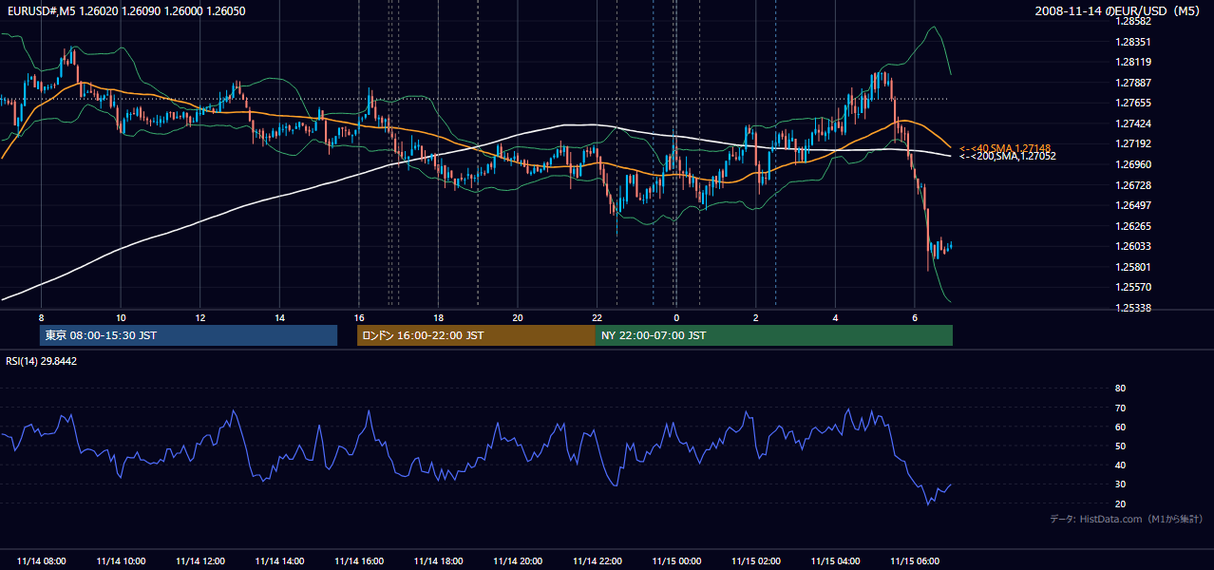Click price level 1.27424 on the axis
The width and height of the screenshot is (1214, 570).
point(1133,123)
